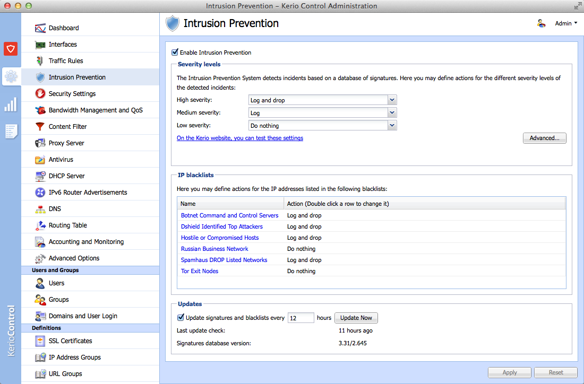This screenshot has height=384, width=584.
Task: Toggle full screen using title bar arrows
Action: pyautogui.click(x=578, y=6)
